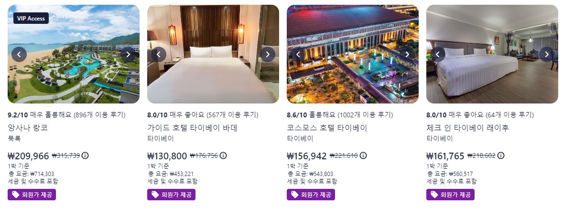This screenshot has width=563, height=217.
Task: Open price info icon beside ₩176,756
Action: click(223, 155)
